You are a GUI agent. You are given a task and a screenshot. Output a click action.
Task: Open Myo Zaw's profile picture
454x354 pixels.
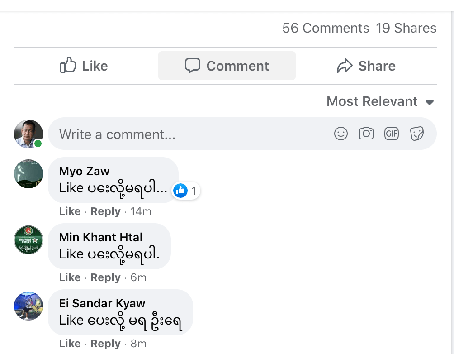coord(28,173)
